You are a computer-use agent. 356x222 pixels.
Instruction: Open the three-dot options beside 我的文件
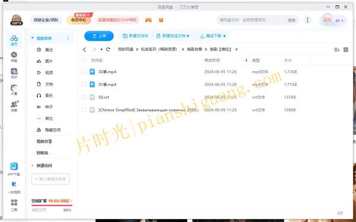[68, 38]
